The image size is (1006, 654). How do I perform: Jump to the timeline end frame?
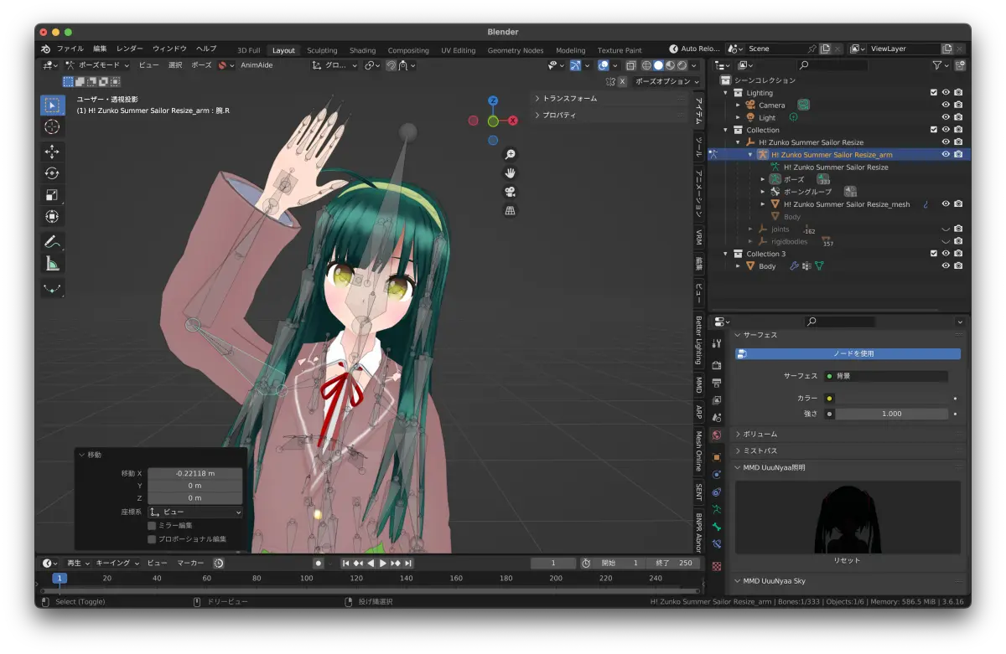coord(408,564)
